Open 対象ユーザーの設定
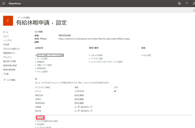Viewport: 195px width, 128px height. point(45,65)
